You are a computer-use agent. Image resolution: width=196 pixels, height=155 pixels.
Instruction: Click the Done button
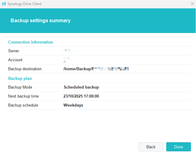tap(178, 147)
